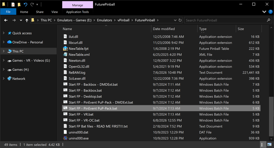Screen dimensions: 274x148
Task: Open the View ribbon tab
Action: (55, 12)
